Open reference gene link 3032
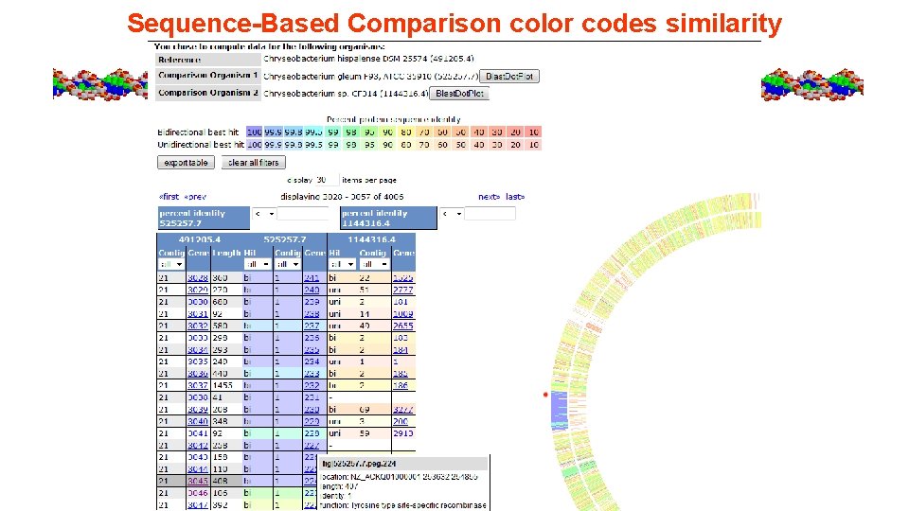 tap(198, 326)
